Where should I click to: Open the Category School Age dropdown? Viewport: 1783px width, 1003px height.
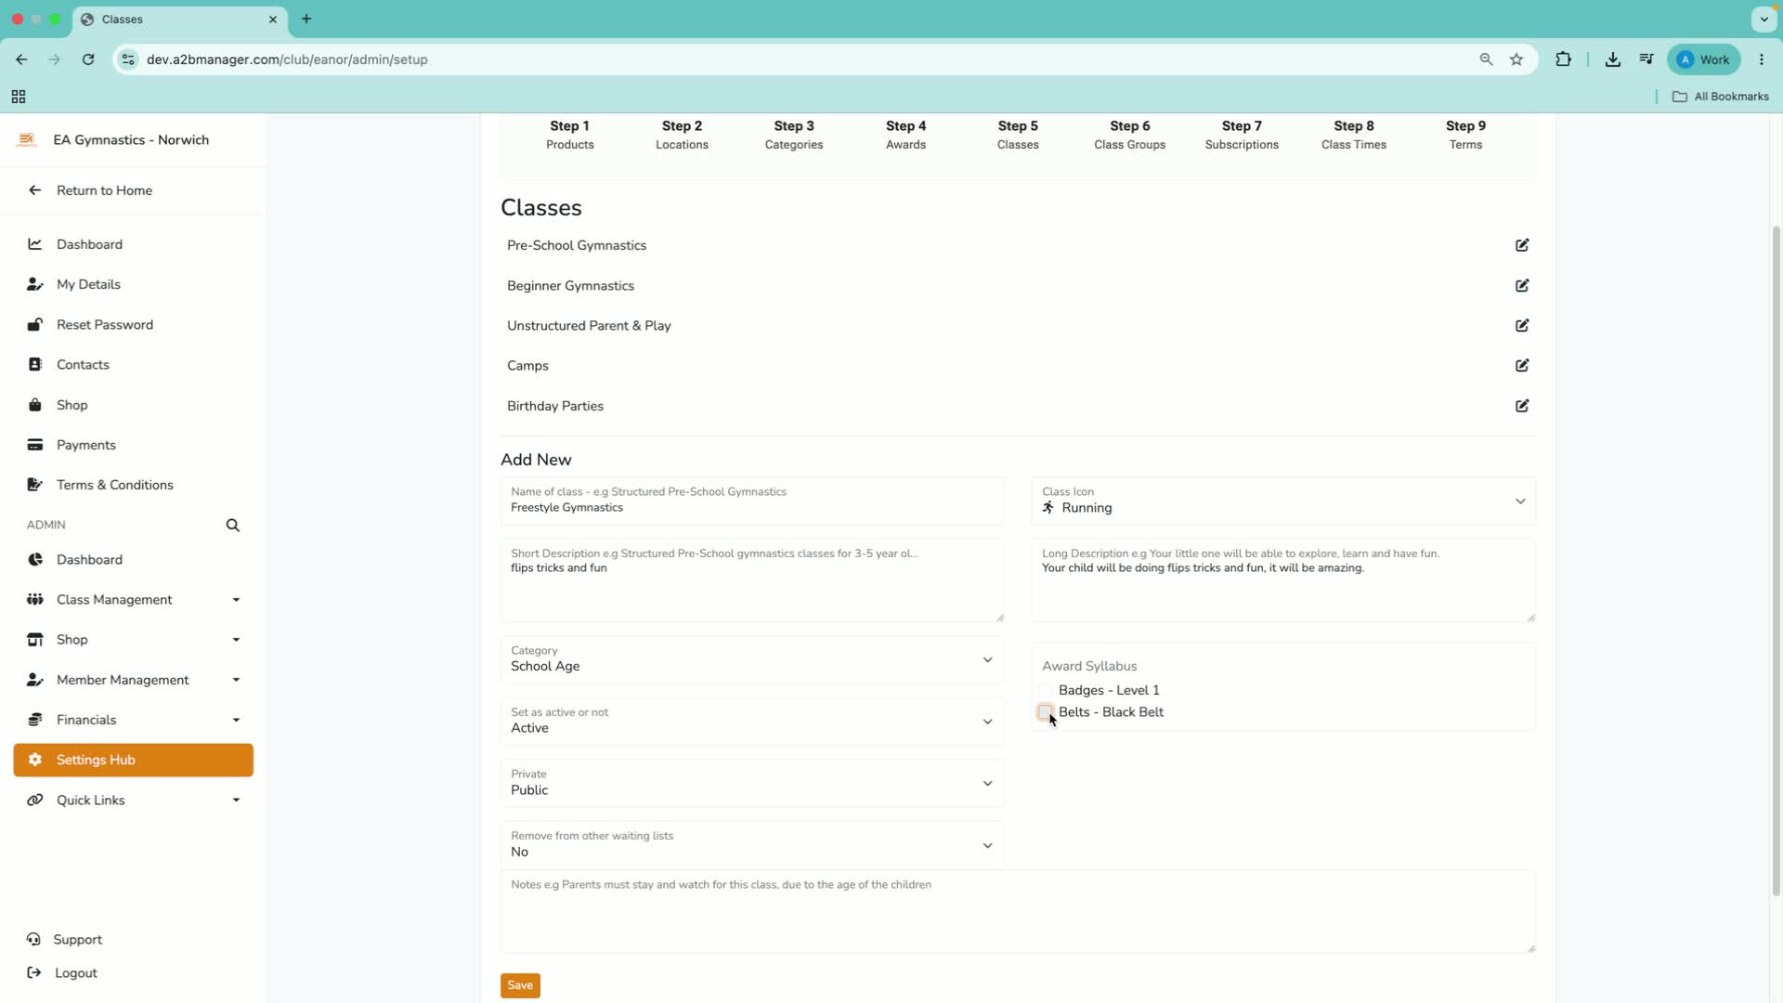pyautogui.click(x=752, y=660)
